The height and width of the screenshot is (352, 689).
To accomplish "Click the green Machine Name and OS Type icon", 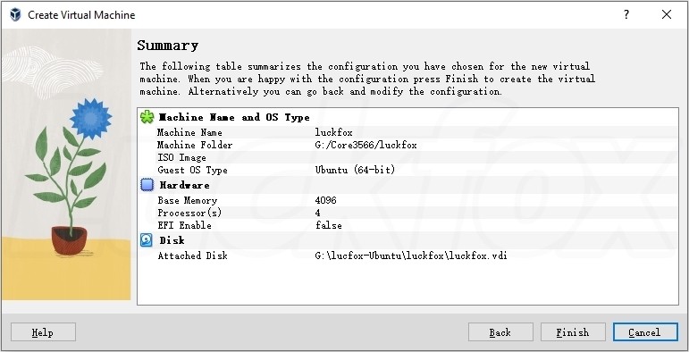I will click(147, 117).
